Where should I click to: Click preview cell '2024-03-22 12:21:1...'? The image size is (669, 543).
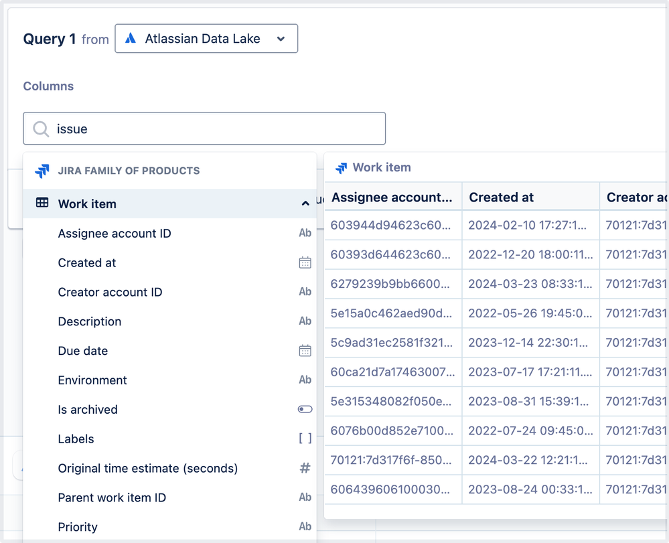click(x=531, y=460)
